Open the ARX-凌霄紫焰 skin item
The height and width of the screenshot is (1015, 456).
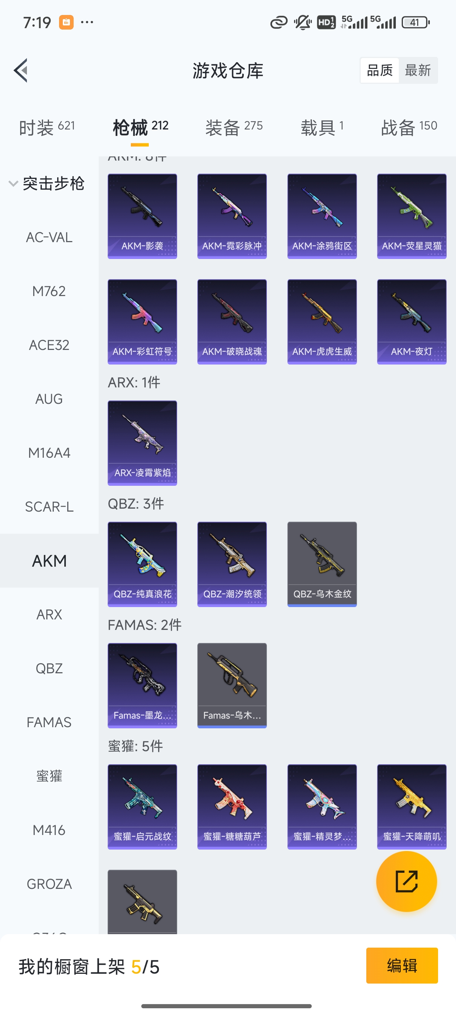point(142,443)
